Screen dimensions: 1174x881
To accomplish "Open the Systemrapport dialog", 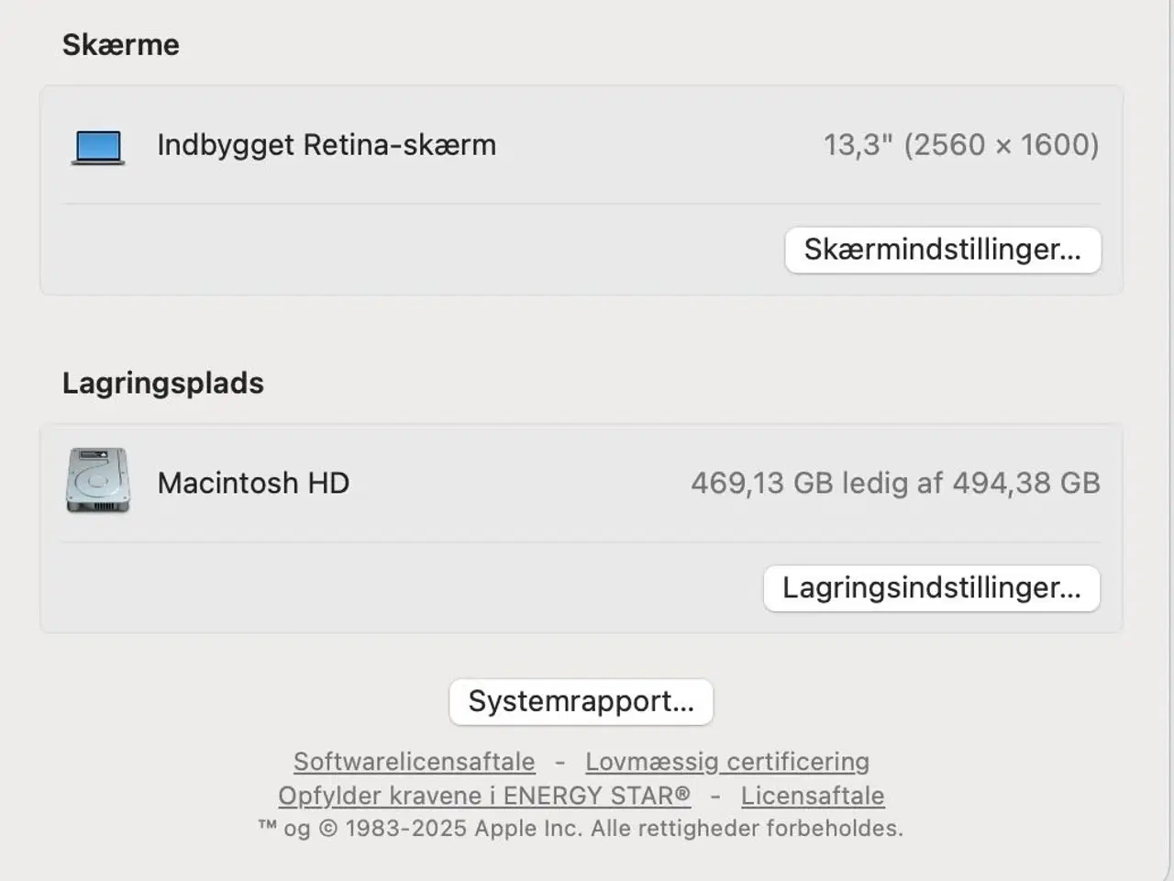I will [x=580, y=701].
